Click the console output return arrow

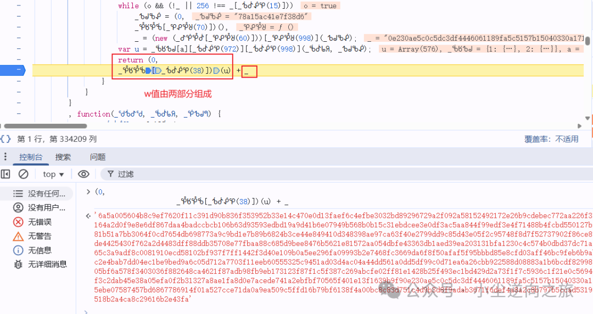88,216
